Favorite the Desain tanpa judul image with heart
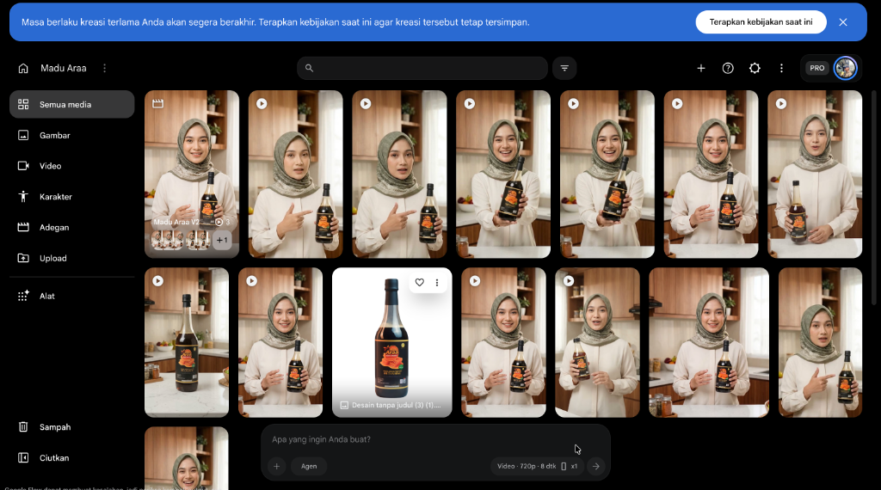 [x=419, y=282]
